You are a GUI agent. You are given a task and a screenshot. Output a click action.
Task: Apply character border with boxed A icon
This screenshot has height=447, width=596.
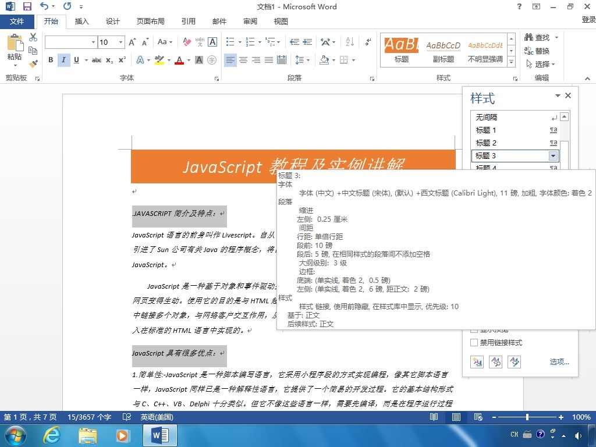pyautogui.click(x=212, y=42)
